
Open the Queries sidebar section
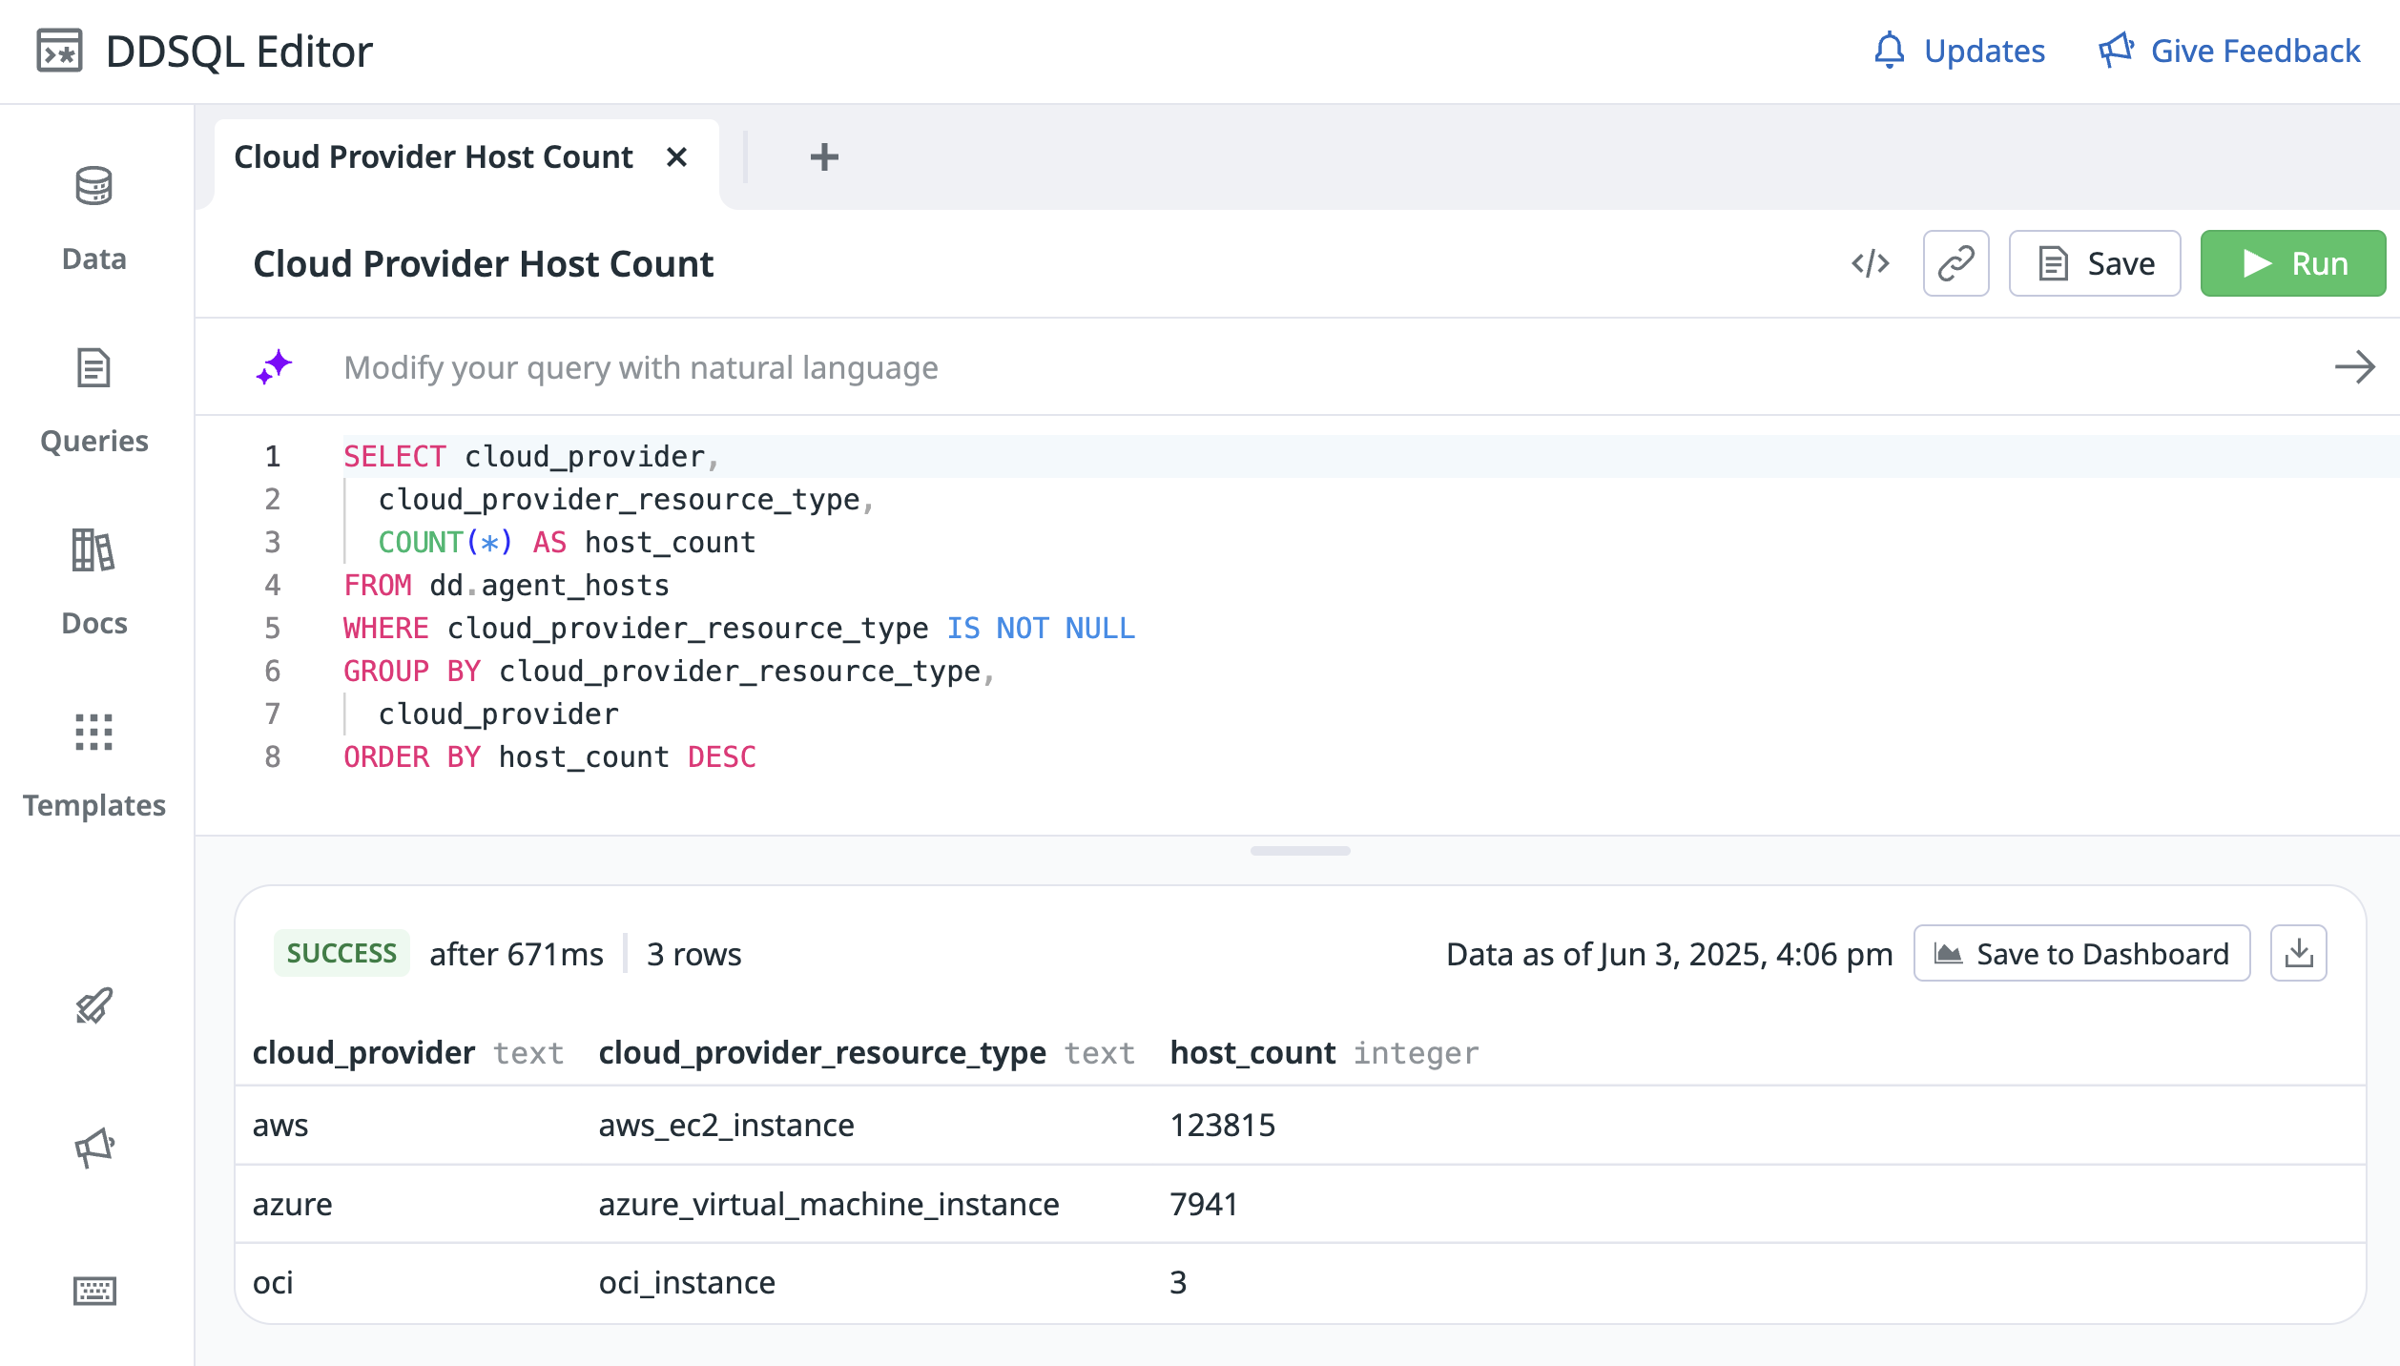click(x=93, y=401)
